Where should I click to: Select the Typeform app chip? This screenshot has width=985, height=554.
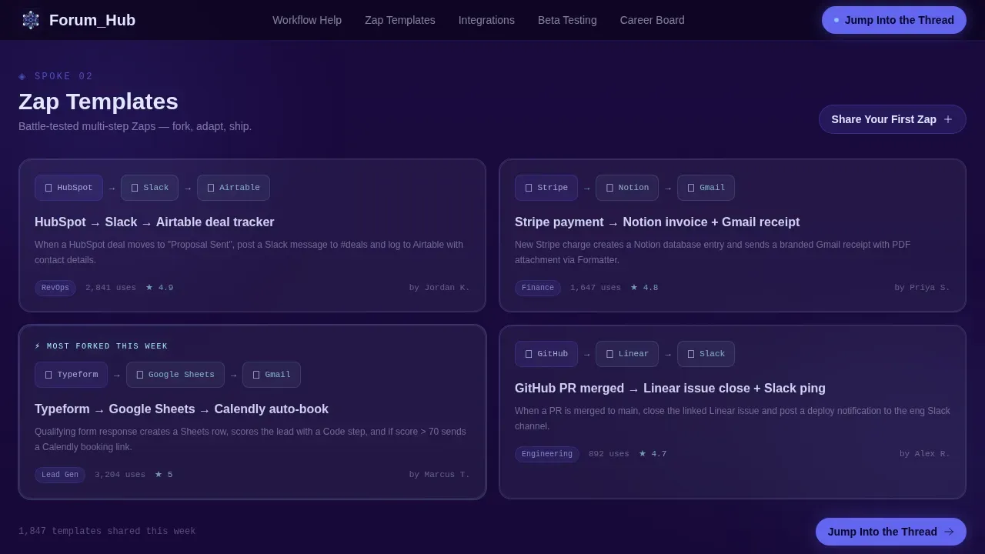pos(71,375)
